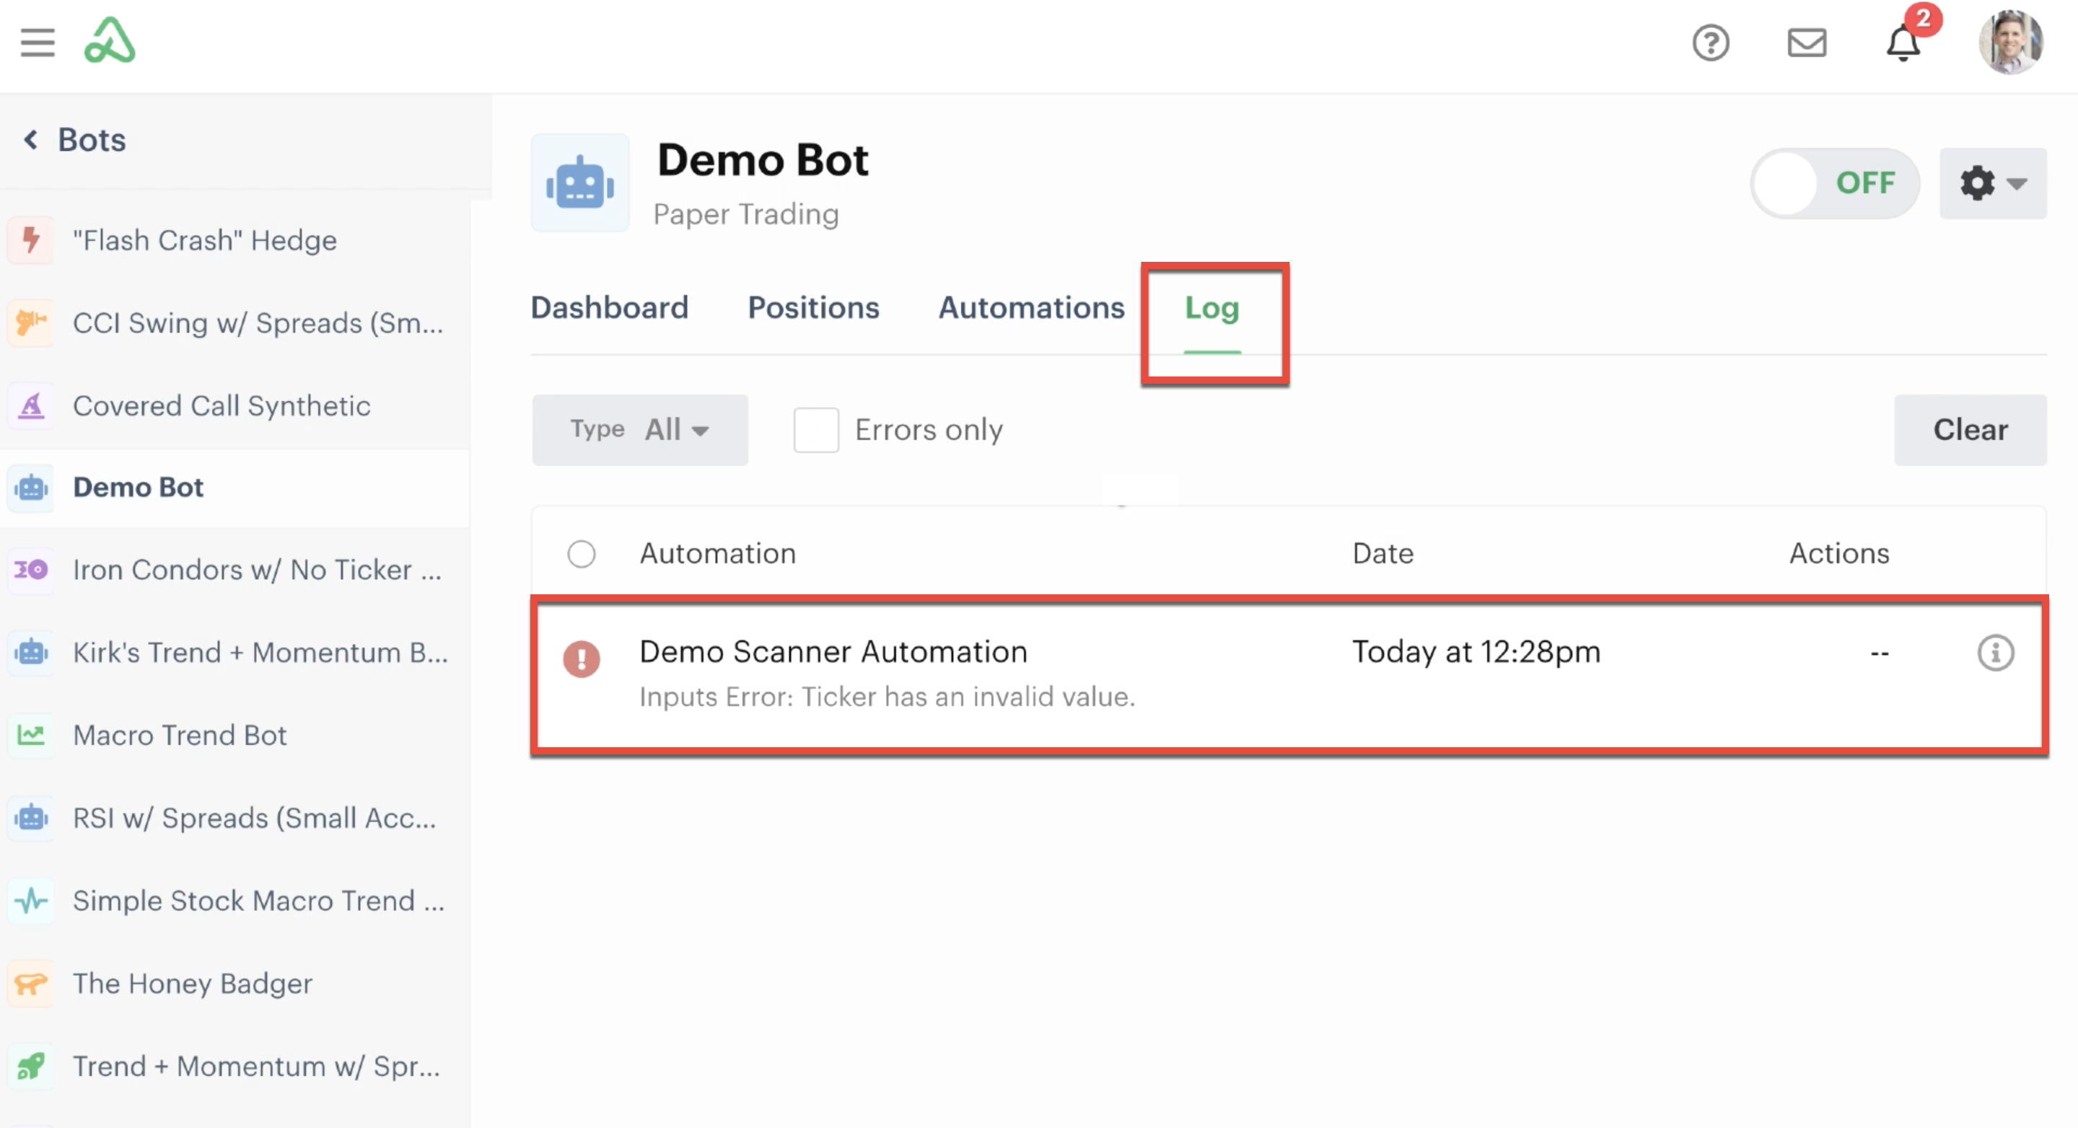Open the user profile avatar
This screenshot has width=2078, height=1128.
tap(2010, 42)
